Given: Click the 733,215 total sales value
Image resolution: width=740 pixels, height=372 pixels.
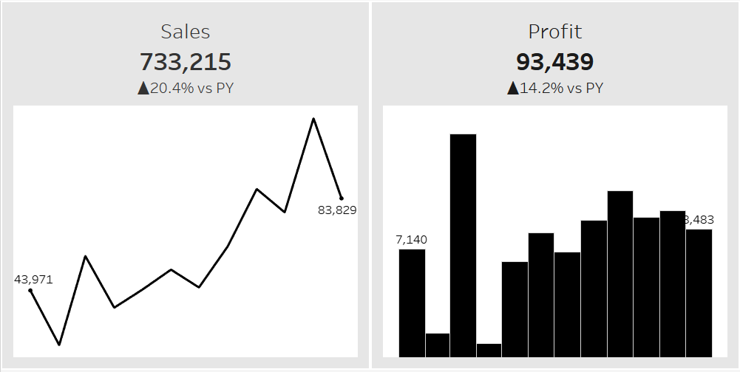Looking at the screenshot, I should (186, 61).
